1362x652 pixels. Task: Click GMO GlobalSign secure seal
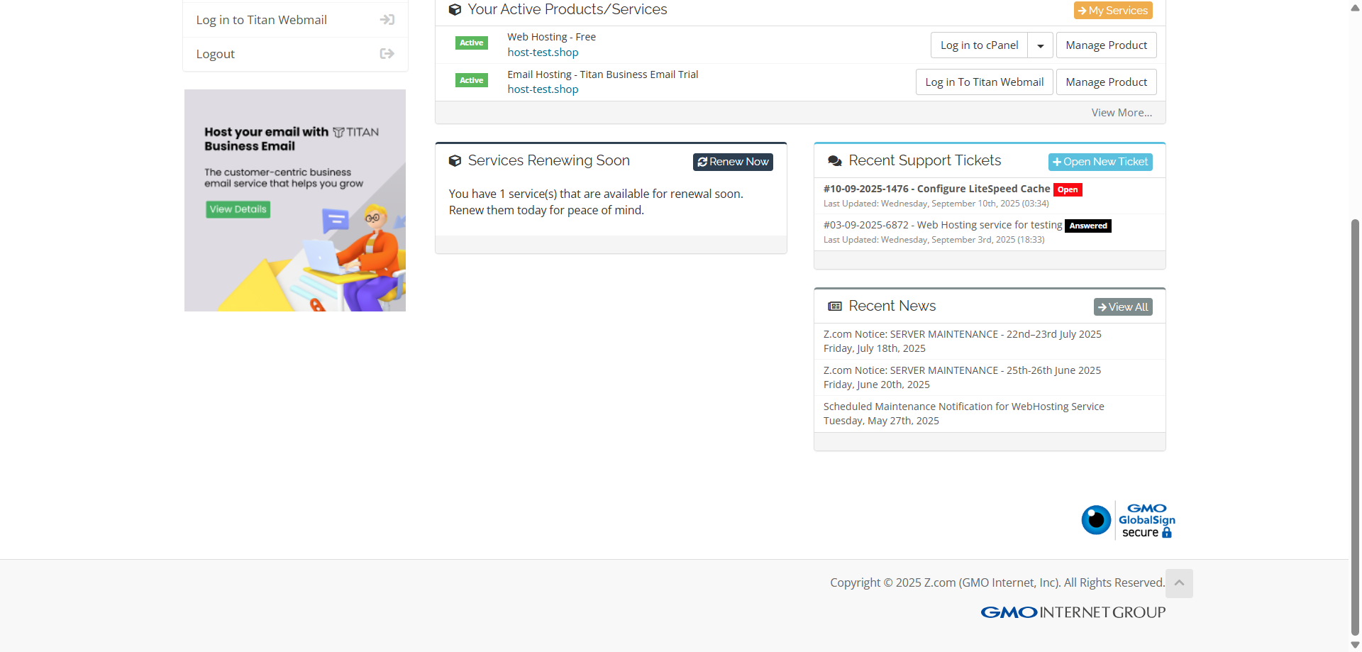pos(1128,521)
